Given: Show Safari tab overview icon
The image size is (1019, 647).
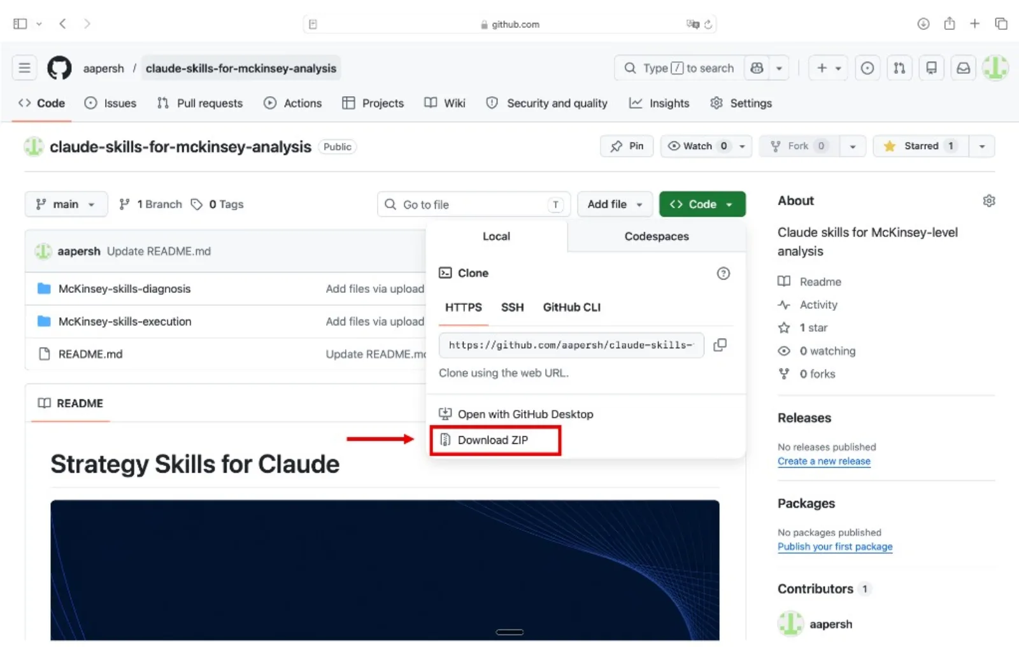Looking at the screenshot, I should tap(1001, 24).
